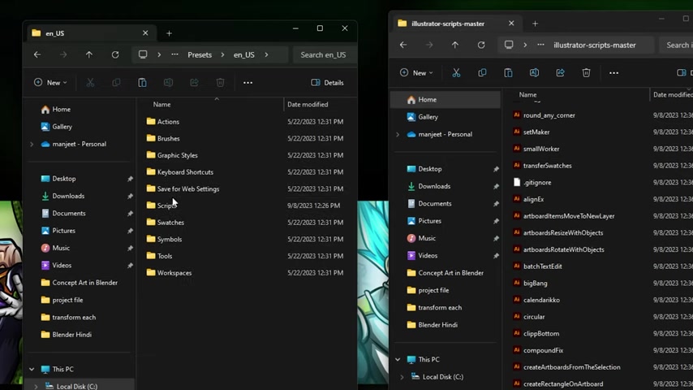Image resolution: width=693 pixels, height=390 pixels.
Task: Click Cut scissors icon in illustrator-scripts-master toolbar
Action: pyautogui.click(x=456, y=73)
